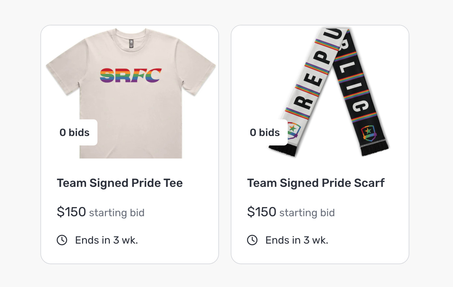
Task: Click "starting bid" text under Pride Tee
Action: [x=117, y=213]
